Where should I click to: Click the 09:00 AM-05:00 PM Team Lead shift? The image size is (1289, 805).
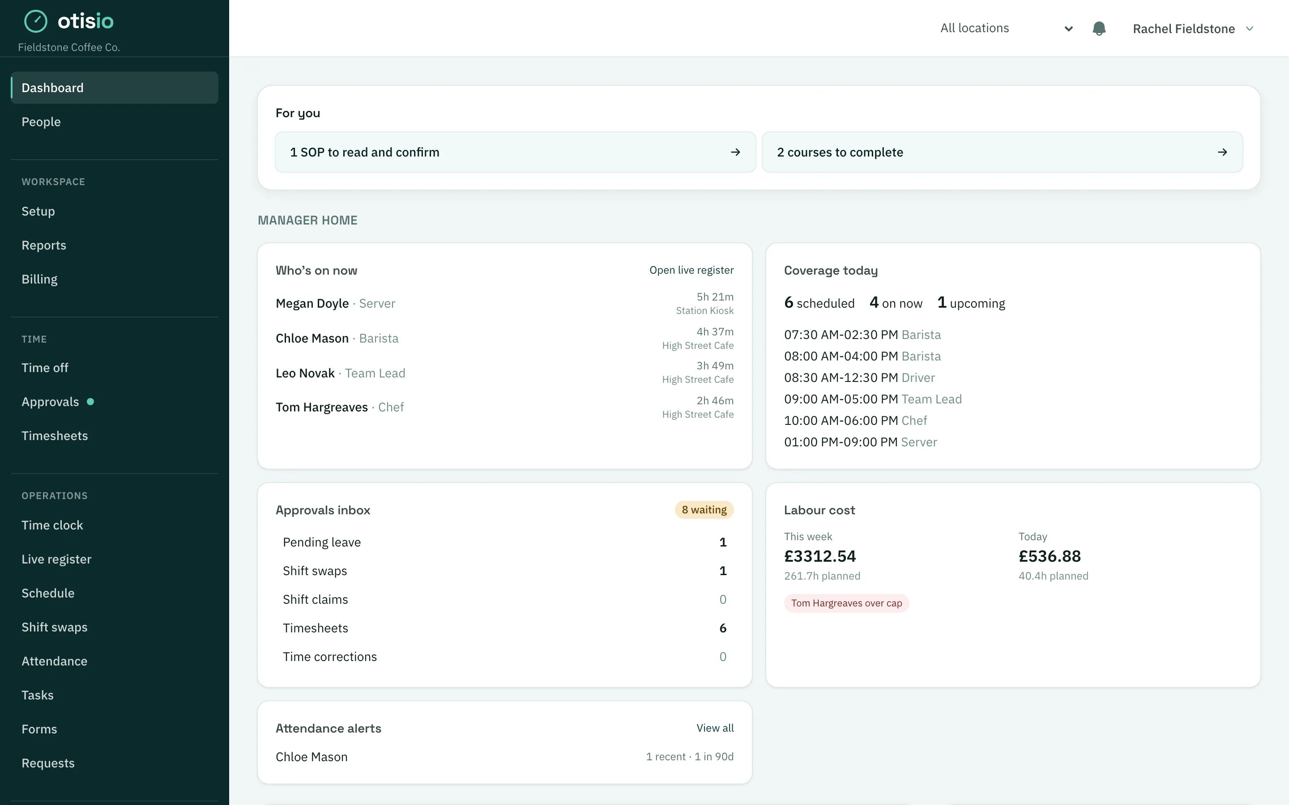tap(872, 399)
